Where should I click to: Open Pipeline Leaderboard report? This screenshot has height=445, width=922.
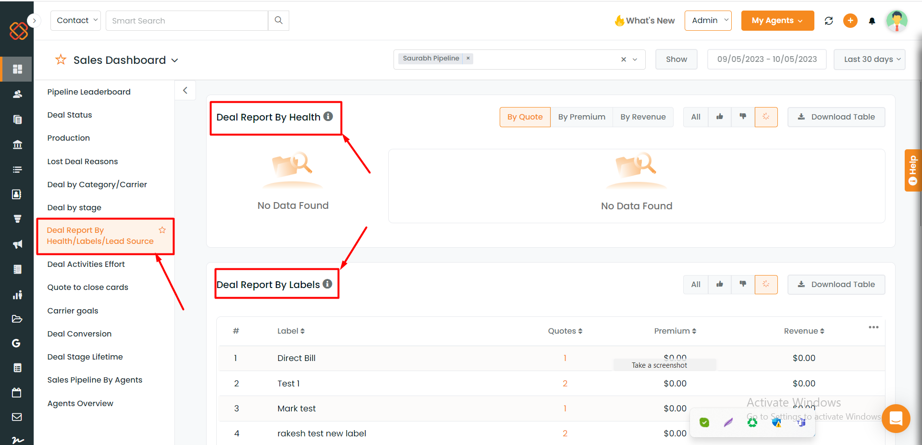point(89,92)
